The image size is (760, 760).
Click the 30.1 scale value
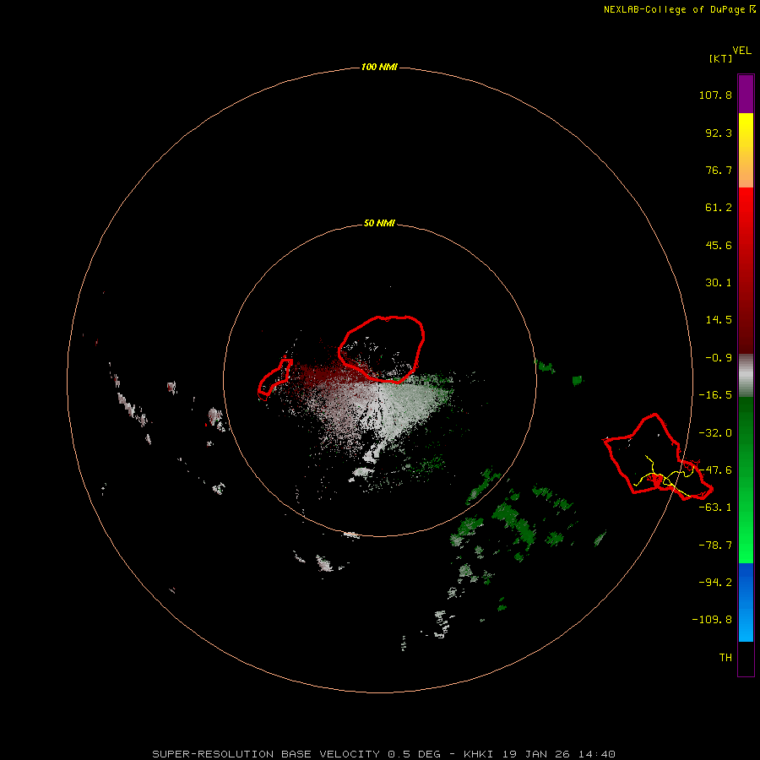tap(719, 283)
